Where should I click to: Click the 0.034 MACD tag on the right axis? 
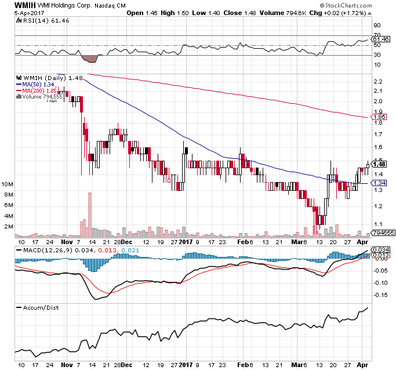tap(381, 250)
